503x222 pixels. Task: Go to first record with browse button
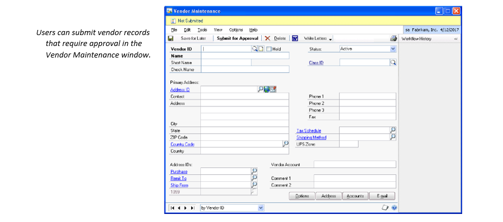click(x=173, y=208)
